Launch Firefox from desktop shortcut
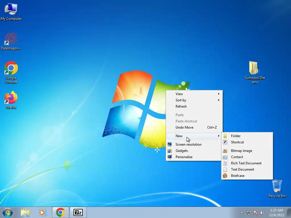This screenshot has width=291, height=218. coord(11,100)
